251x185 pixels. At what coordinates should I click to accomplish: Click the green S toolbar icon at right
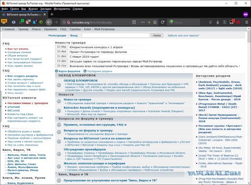click(x=225, y=22)
